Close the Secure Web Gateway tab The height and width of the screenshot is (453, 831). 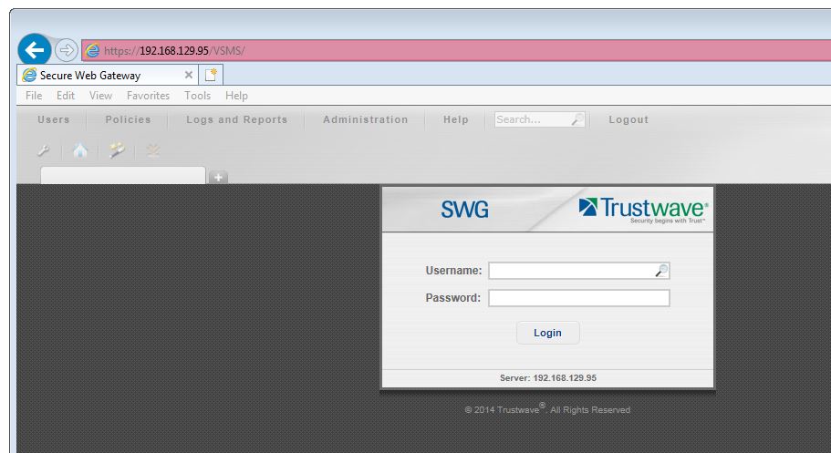tap(189, 76)
